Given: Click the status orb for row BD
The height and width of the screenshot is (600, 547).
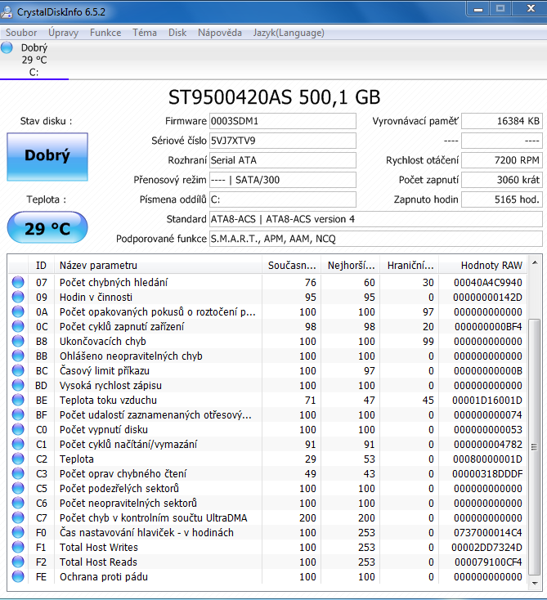Looking at the screenshot, I should 18,385.
